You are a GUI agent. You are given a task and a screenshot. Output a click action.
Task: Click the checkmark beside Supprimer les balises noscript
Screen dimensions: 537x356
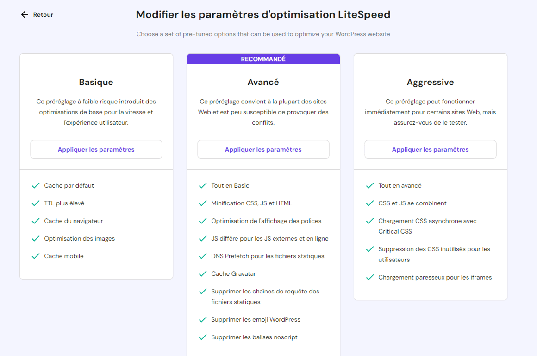(x=203, y=337)
